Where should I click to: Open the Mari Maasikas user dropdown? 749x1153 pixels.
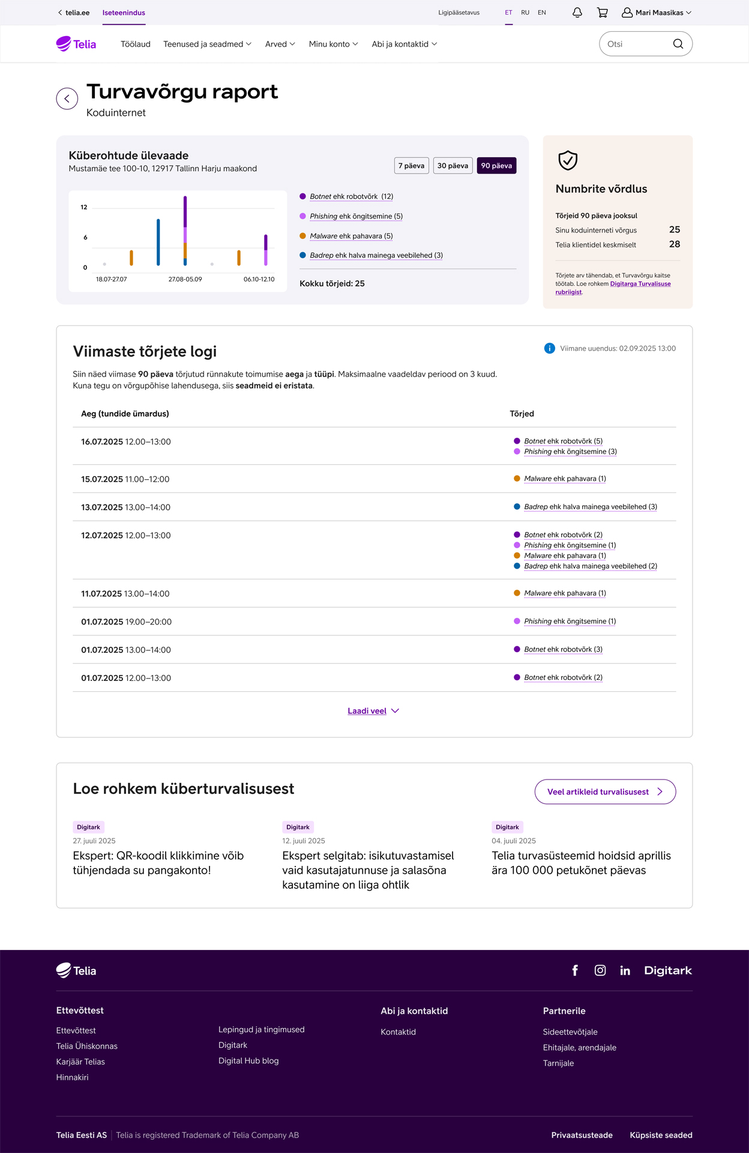pos(657,13)
